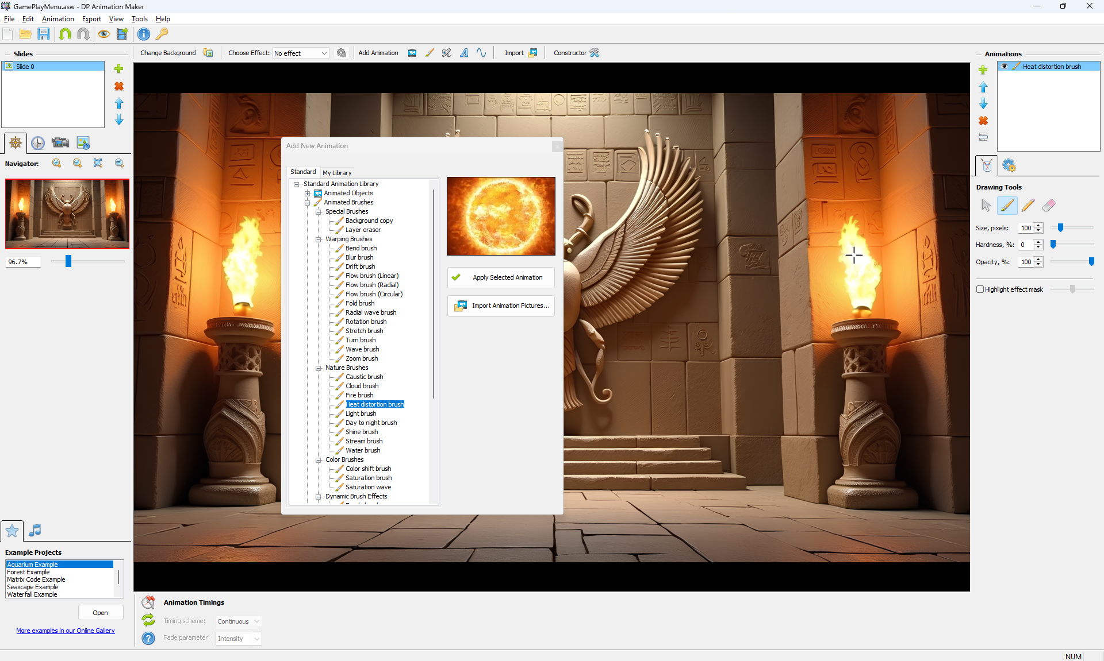Screen dimensions: 1104x661
Task: Click the zoom in navigator icon
Action: pyautogui.click(x=56, y=163)
